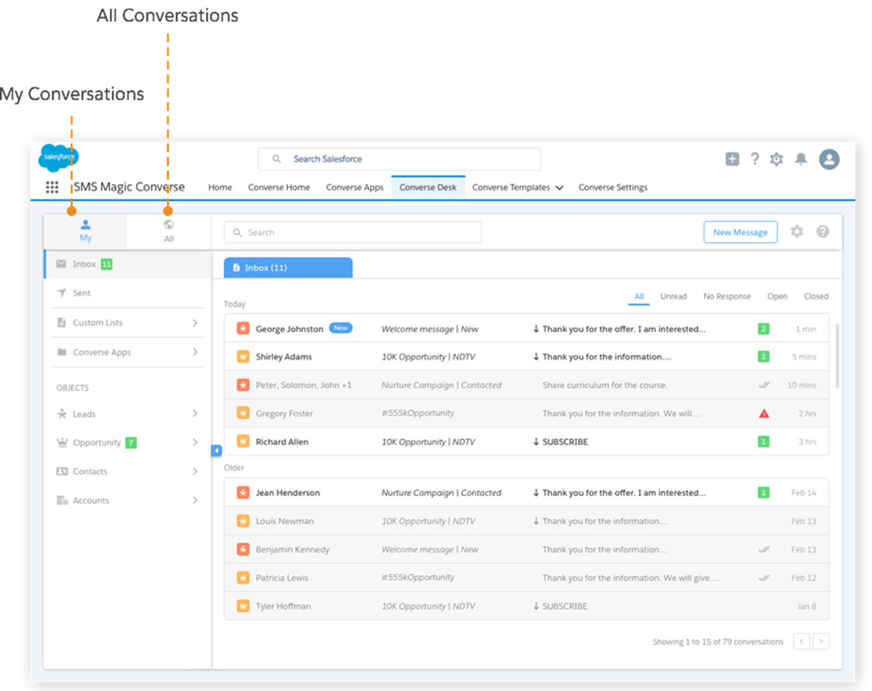Image resolution: width=872 pixels, height=691 pixels.
Task: Open the Salesforce app launcher grid
Action: [52, 187]
